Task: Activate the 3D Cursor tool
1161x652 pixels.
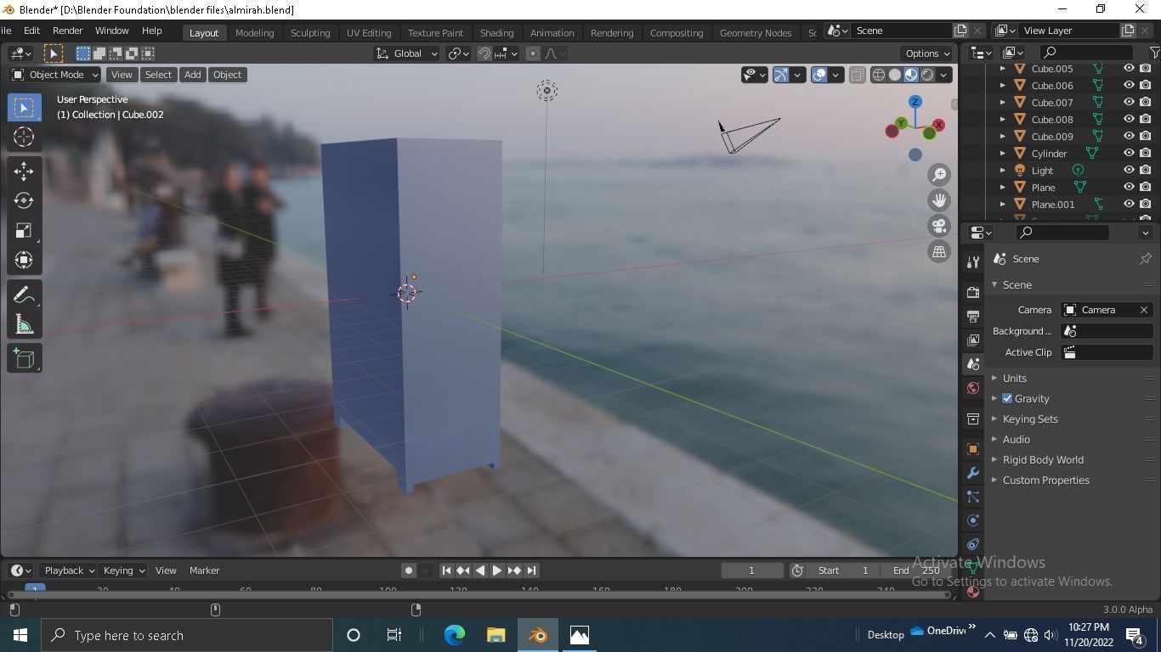Action: tap(24, 137)
